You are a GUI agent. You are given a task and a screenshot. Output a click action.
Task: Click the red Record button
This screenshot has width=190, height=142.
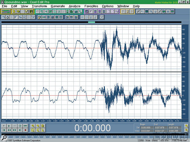point(25,130)
